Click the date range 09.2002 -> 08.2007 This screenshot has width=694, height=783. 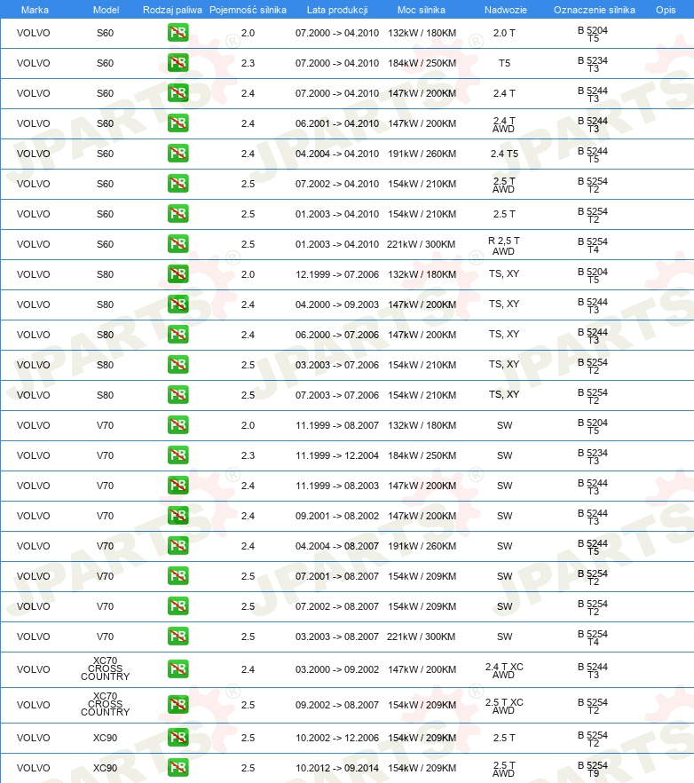coord(337,705)
